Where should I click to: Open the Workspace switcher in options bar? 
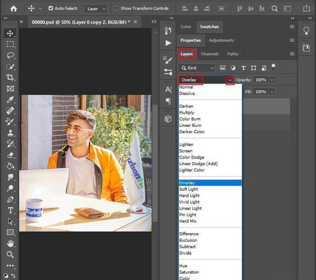coord(287,8)
